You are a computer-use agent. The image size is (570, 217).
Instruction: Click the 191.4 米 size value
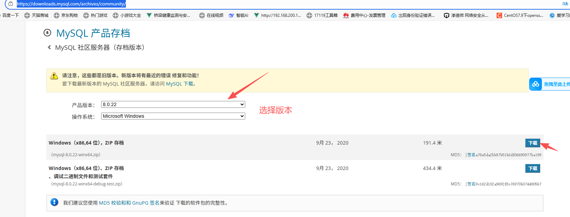pyautogui.click(x=432, y=143)
